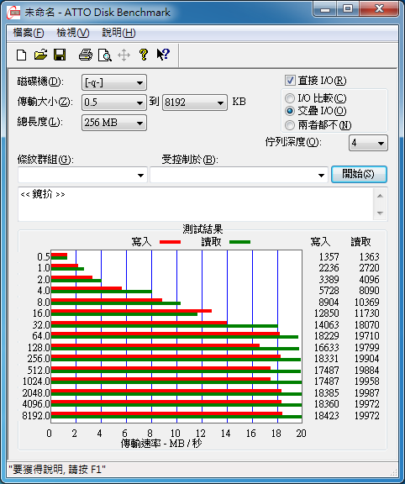This screenshot has width=405, height=484.
Task: Click scroll up arrow in description box
Action: pos(380,196)
